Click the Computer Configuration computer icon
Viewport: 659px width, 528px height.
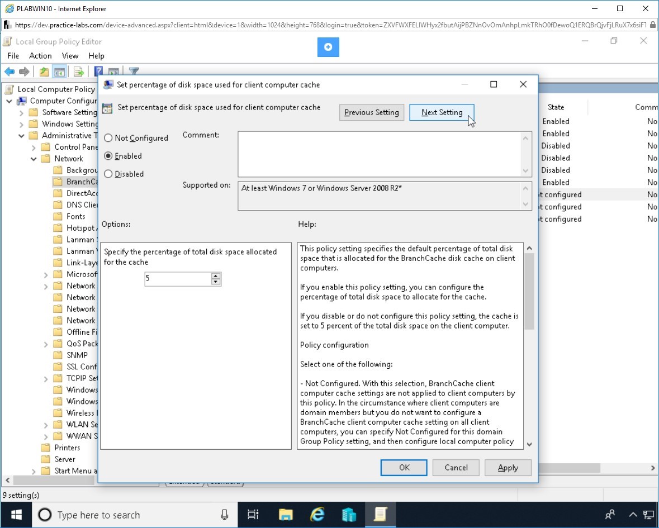point(22,101)
